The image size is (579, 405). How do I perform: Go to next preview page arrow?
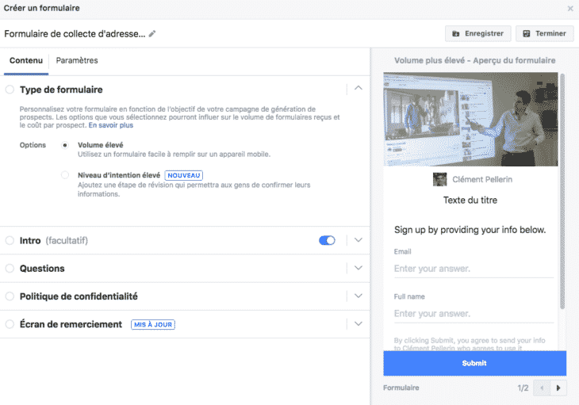pos(558,388)
